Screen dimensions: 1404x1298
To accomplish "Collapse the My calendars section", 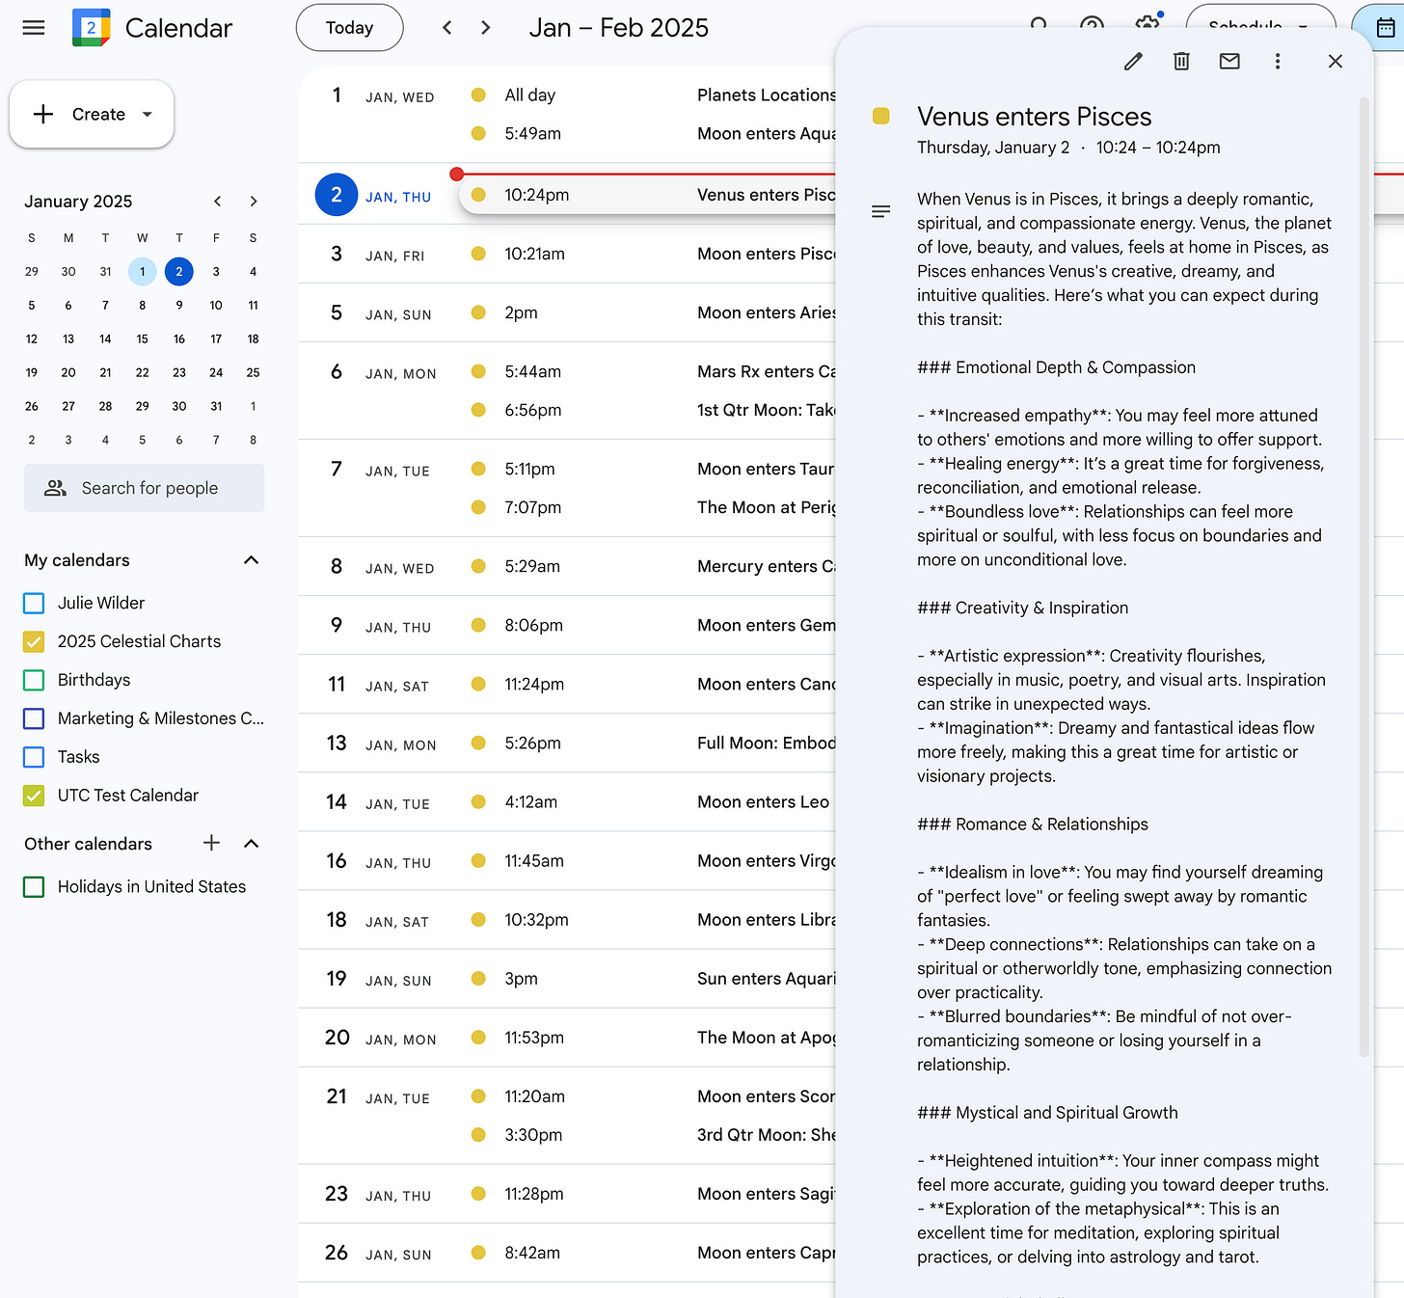I will coord(252,560).
